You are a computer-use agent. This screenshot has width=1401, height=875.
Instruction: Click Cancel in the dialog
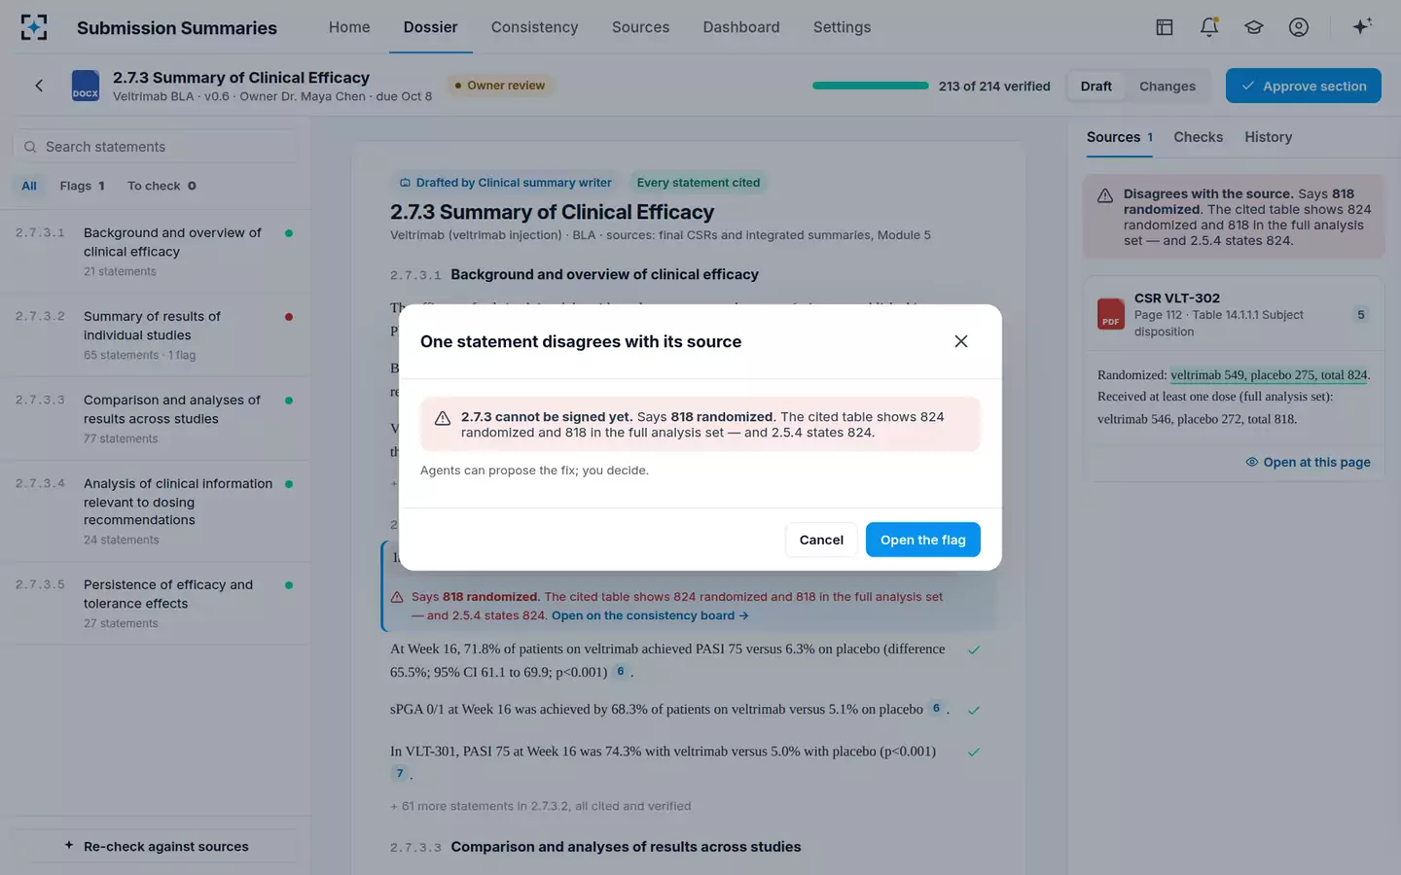tap(821, 540)
